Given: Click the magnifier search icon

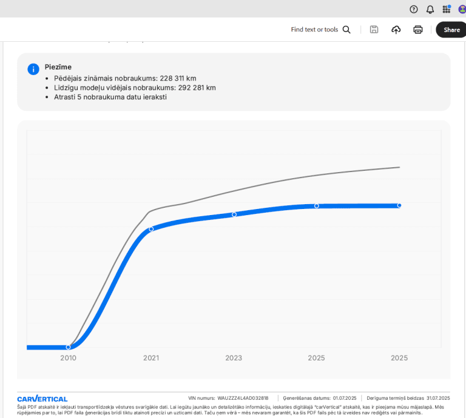Looking at the screenshot, I should tap(346, 30).
